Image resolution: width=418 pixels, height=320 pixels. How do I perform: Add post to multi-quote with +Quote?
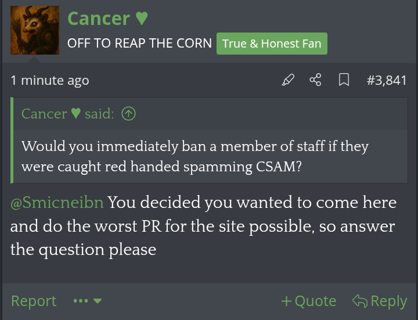click(x=308, y=301)
